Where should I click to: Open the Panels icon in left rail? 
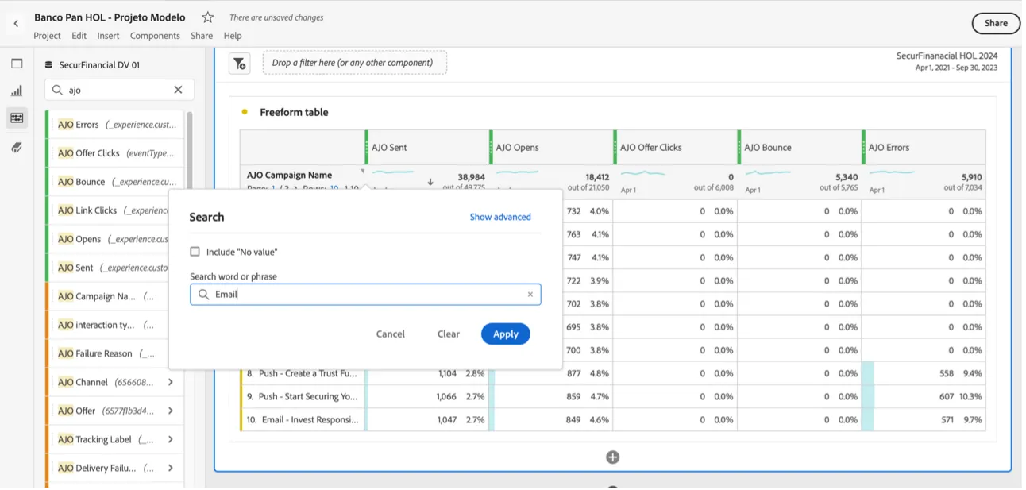pyautogui.click(x=17, y=64)
